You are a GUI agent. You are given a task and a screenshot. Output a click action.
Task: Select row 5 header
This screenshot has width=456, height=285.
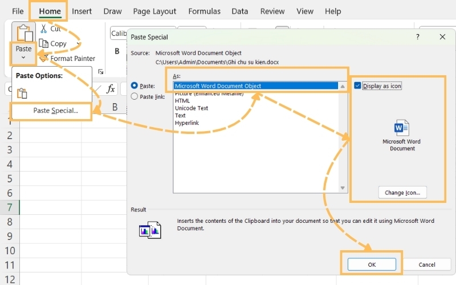click(x=10, y=178)
